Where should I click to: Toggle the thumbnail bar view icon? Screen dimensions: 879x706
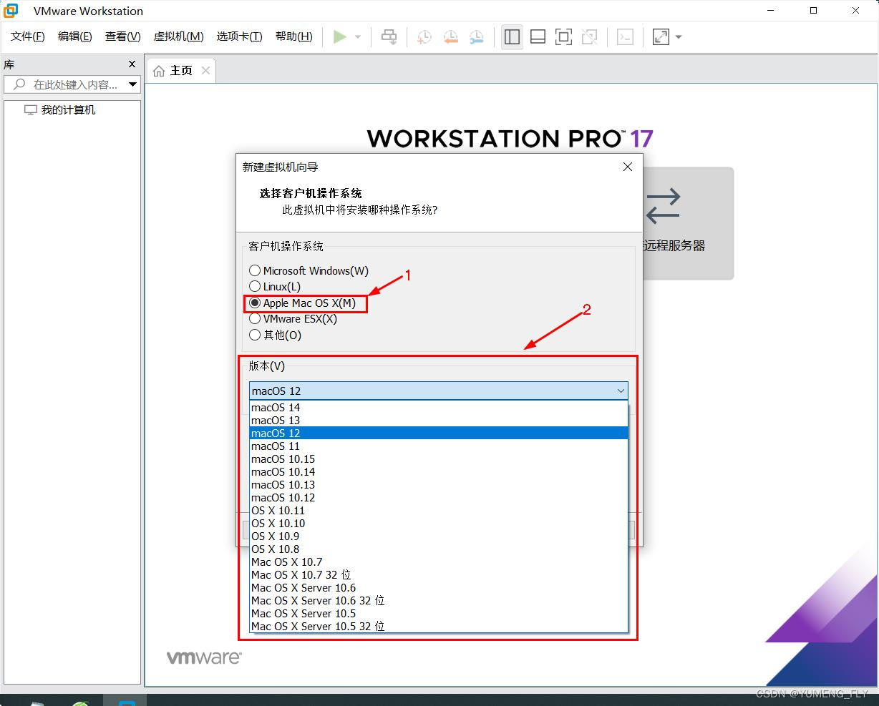(x=538, y=36)
